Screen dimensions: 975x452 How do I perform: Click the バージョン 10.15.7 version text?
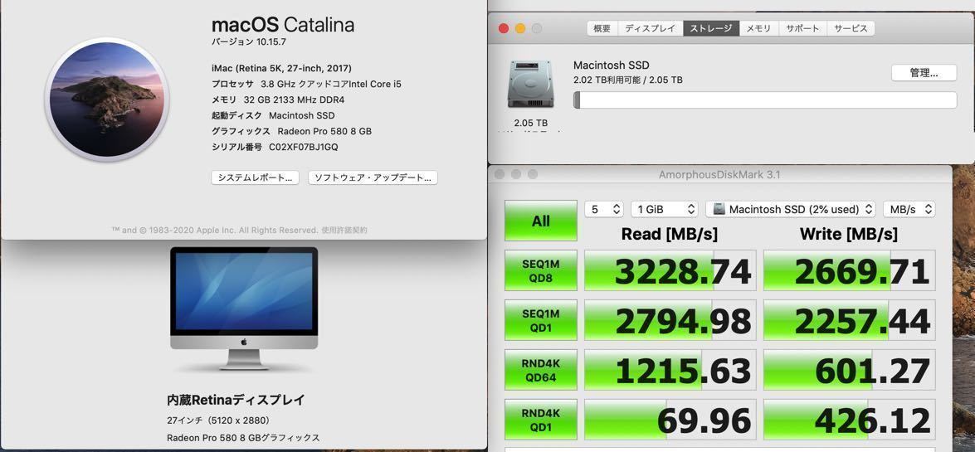tap(249, 42)
